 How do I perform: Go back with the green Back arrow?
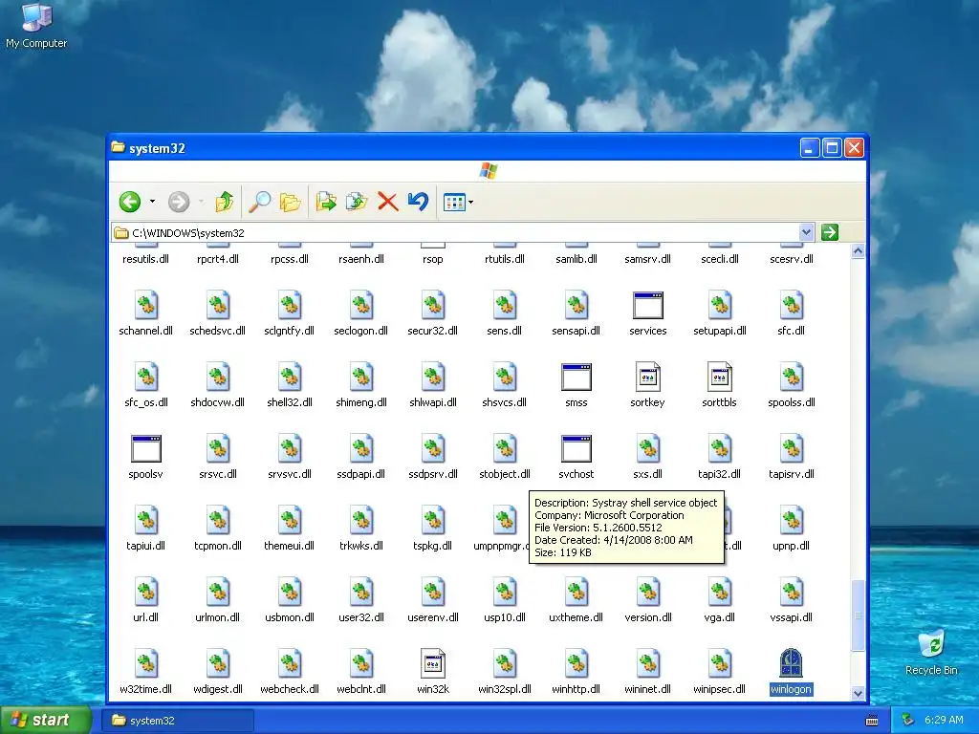(130, 202)
